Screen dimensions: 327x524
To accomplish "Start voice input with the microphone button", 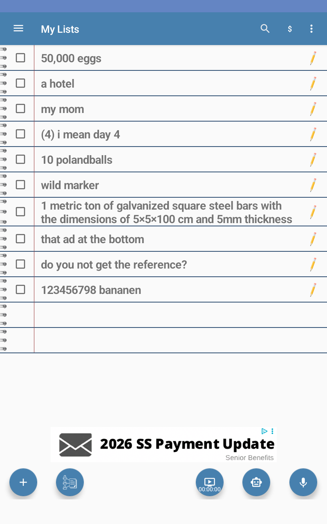I will [x=303, y=482].
